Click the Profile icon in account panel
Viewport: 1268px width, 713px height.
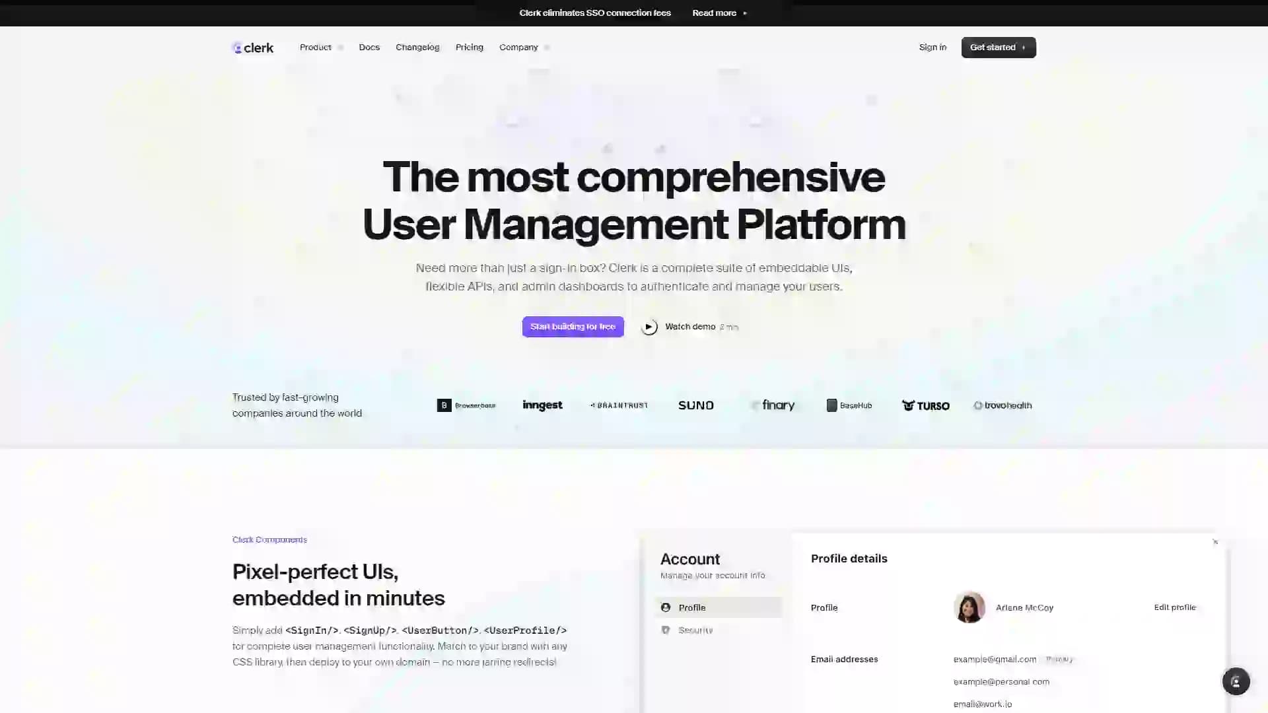(x=665, y=607)
